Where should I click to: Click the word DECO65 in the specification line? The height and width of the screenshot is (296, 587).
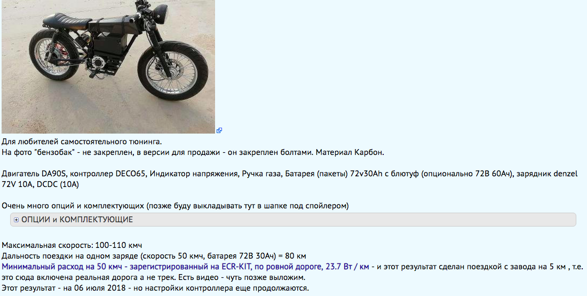(130, 174)
